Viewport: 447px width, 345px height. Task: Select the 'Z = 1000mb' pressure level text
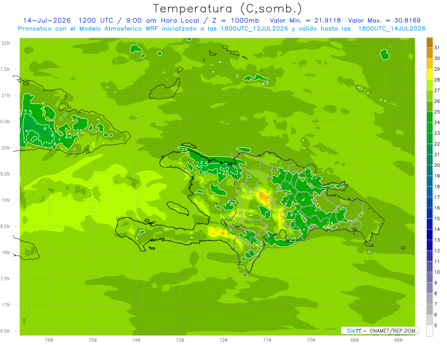point(236,20)
